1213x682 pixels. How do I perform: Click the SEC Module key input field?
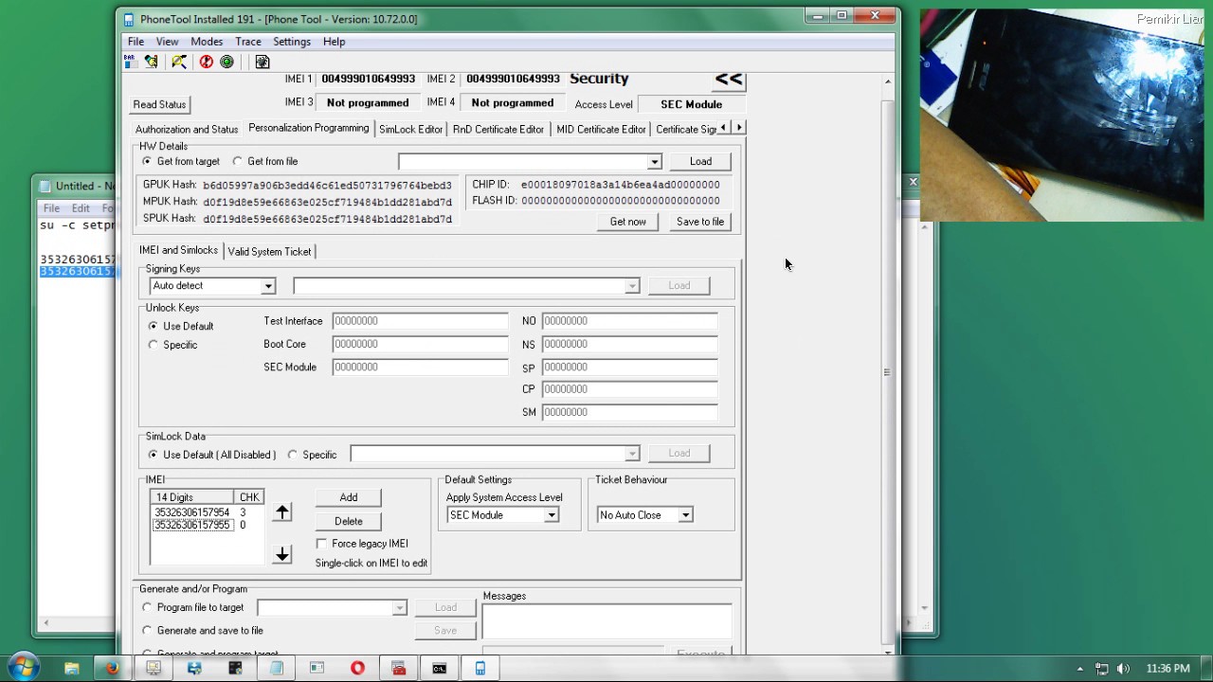[420, 368]
